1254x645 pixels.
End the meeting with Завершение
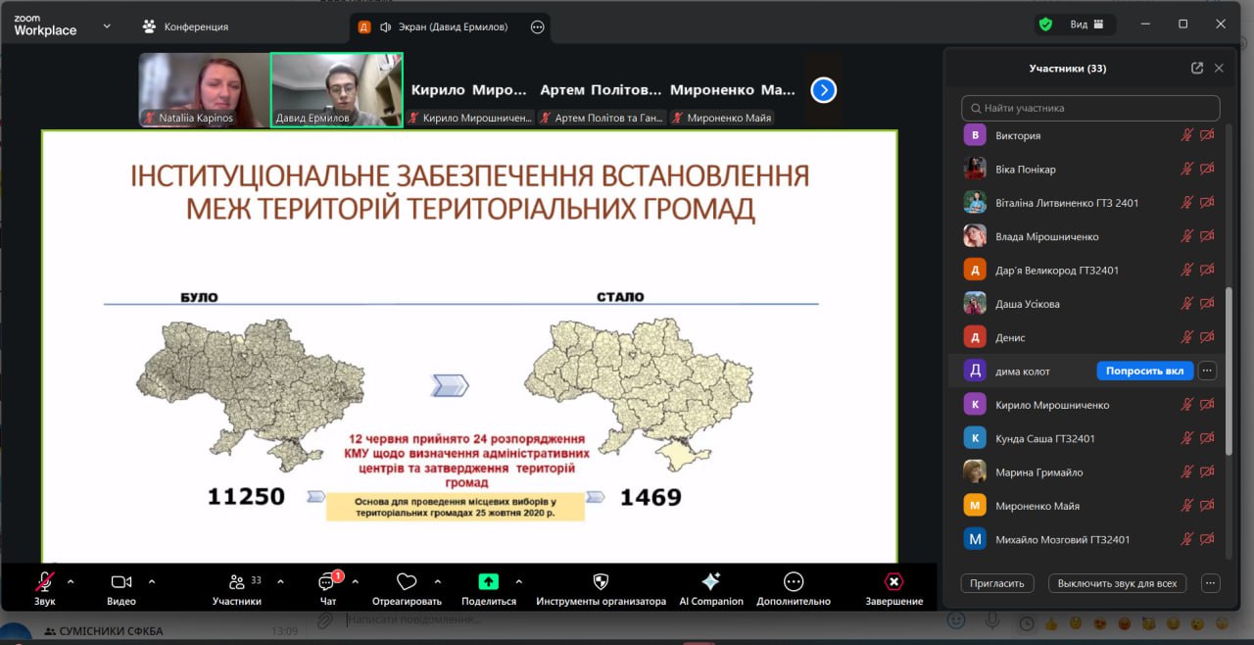coord(893,582)
